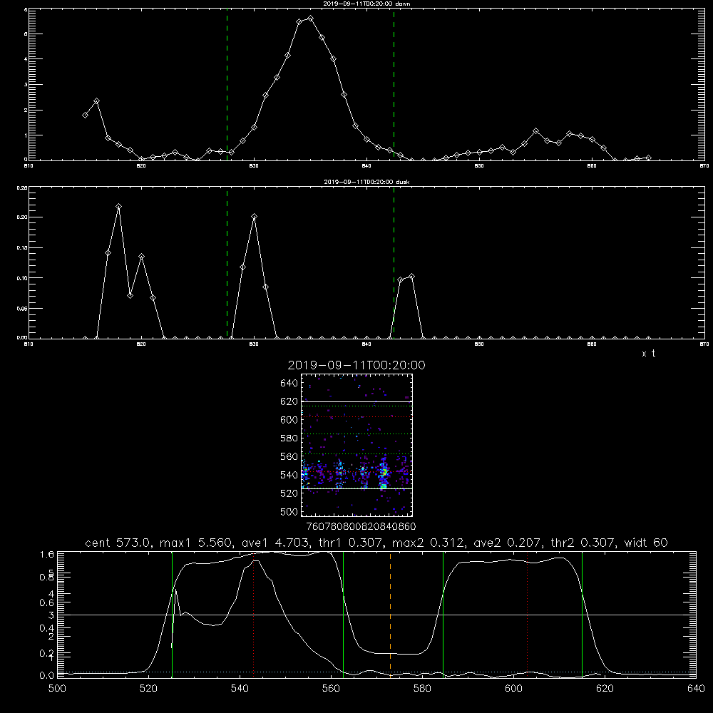Click the "560" label on bottom plot x-axis
The height and width of the screenshot is (713, 713).
[331, 689]
